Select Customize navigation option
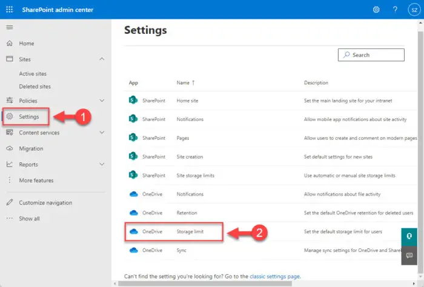 pos(45,202)
